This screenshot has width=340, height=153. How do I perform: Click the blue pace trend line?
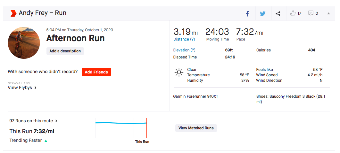[121, 123]
